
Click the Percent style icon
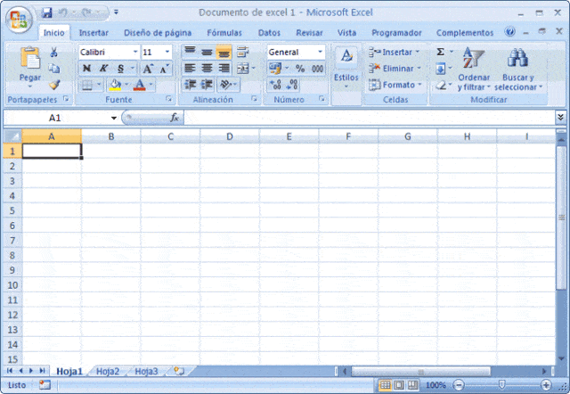(300, 69)
